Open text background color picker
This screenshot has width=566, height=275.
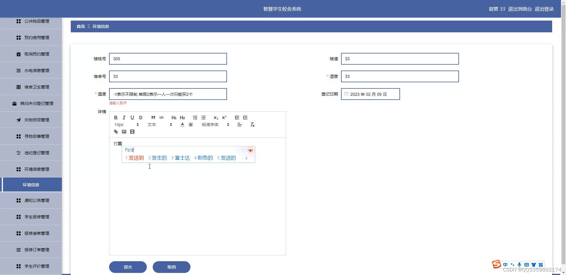[191, 125]
